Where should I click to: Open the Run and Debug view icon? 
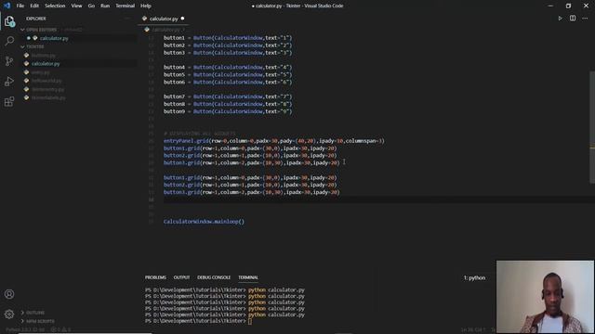pos(9,82)
